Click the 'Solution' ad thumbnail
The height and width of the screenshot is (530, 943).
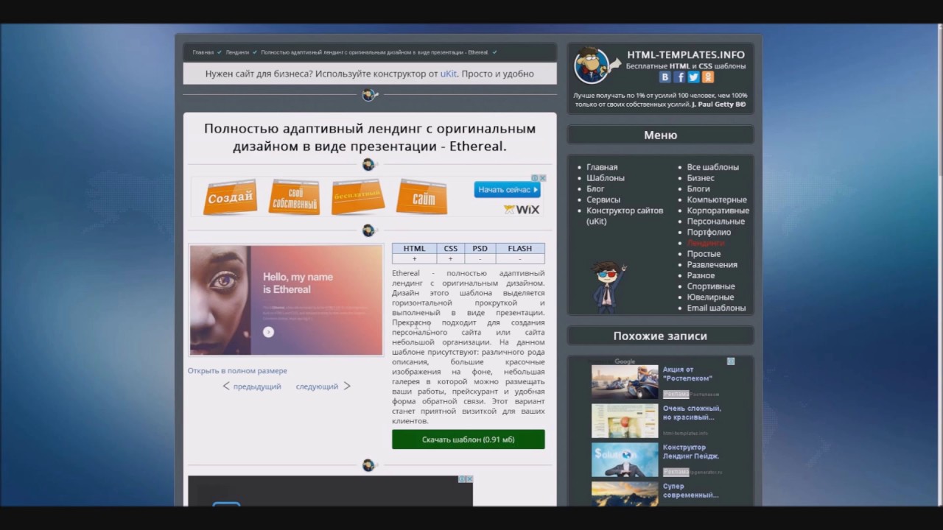click(x=625, y=460)
